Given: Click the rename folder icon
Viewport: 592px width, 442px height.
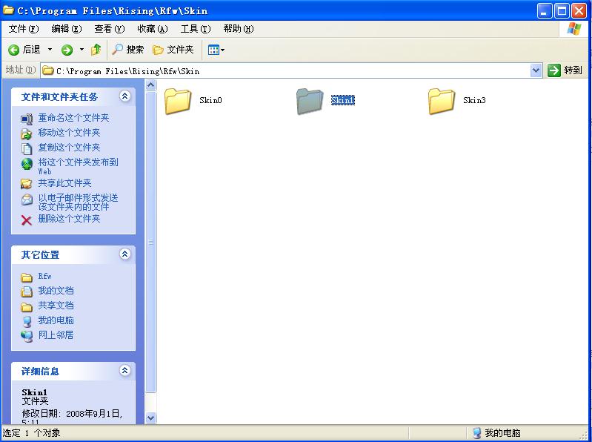Looking at the screenshot, I should point(27,119).
